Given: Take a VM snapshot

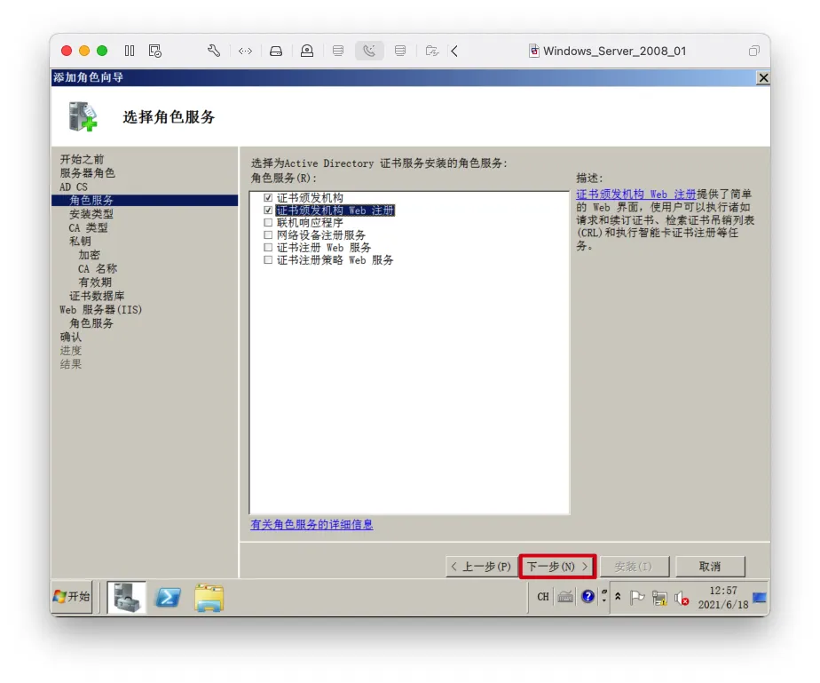Looking at the screenshot, I should (x=155, y=51).
